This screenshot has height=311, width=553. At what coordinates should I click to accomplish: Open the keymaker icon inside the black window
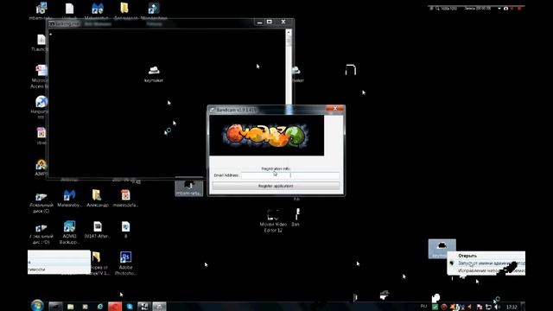(x=154, y=73)
